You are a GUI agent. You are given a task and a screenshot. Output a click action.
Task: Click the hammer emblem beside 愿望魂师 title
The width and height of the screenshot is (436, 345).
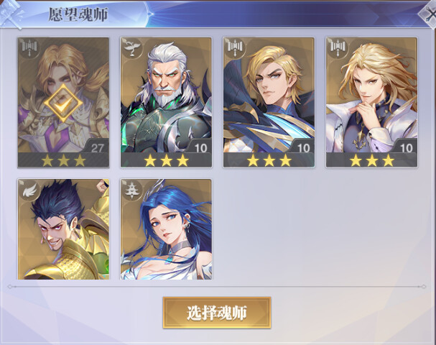(x=11, y=13)
